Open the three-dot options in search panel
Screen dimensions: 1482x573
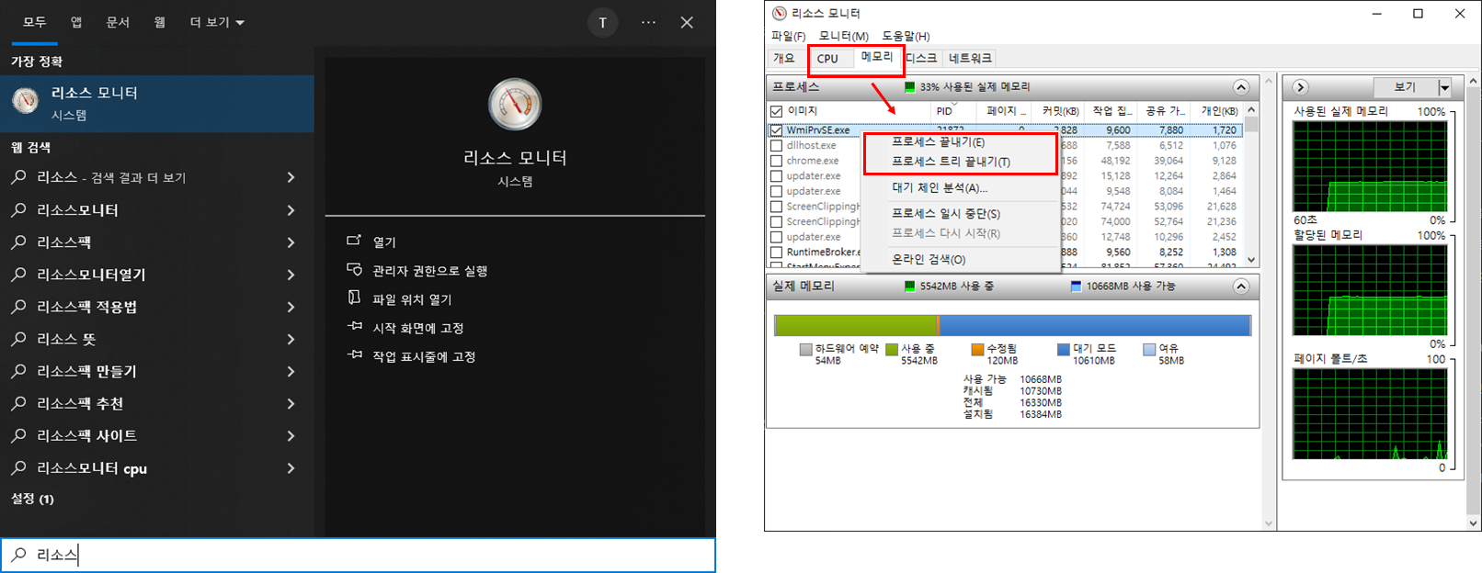[648, 22]
